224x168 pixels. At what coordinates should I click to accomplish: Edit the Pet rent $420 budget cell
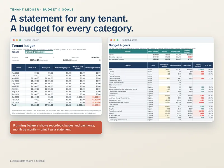(164, 74)
